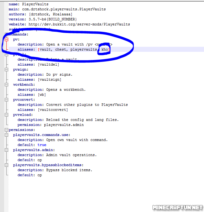Collapse playervaults.commands.use fold marker
The width and height of the screenshot is (204, 212).
click(6, 135)
